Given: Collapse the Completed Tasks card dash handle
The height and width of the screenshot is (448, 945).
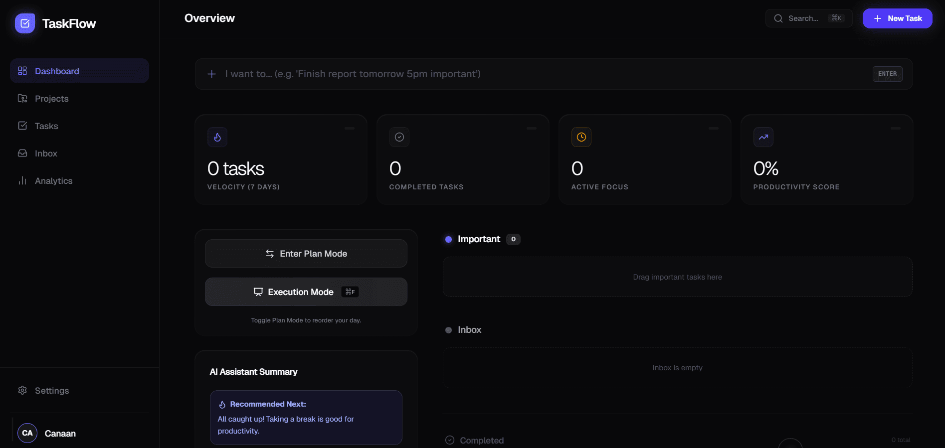Looking at the screenshot, I should [x=532, y=128].
